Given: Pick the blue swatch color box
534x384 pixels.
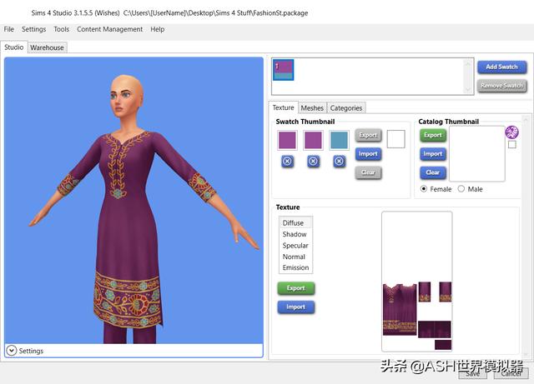Looking at the screenshot, I should tap(339, 140).
